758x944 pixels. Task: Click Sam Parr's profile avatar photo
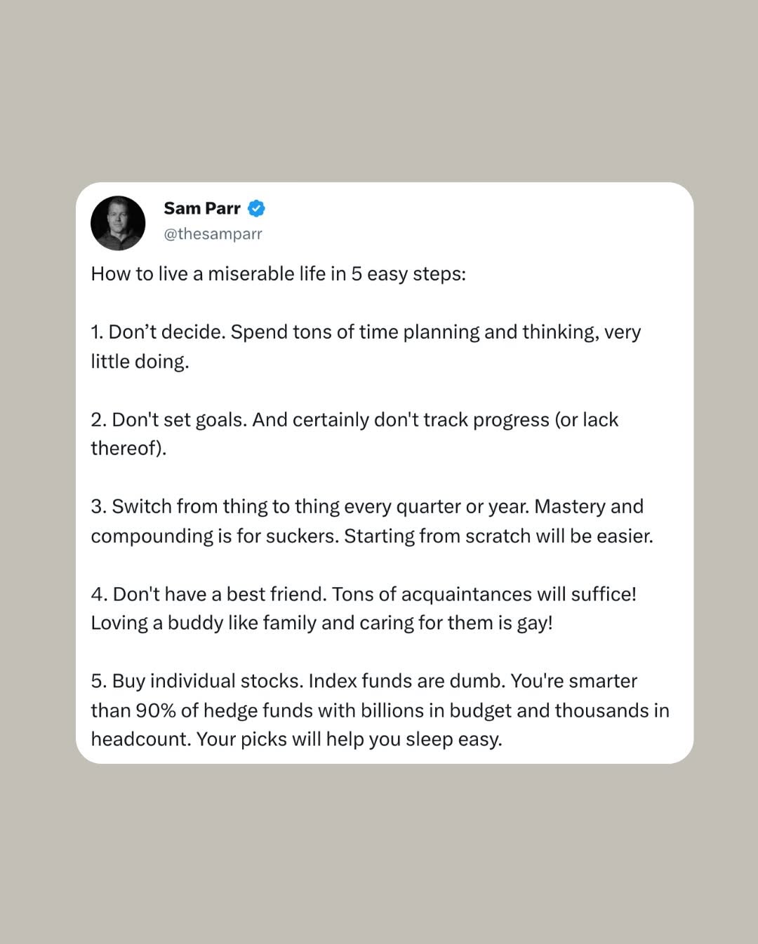click(118, 223)
